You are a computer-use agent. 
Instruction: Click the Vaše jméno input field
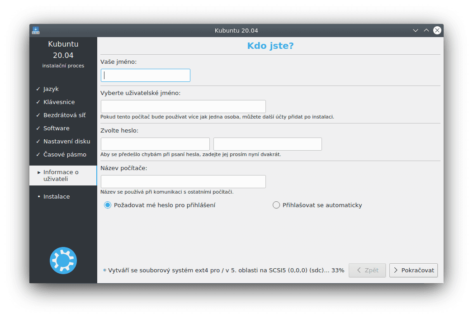[x=145, y=75]
